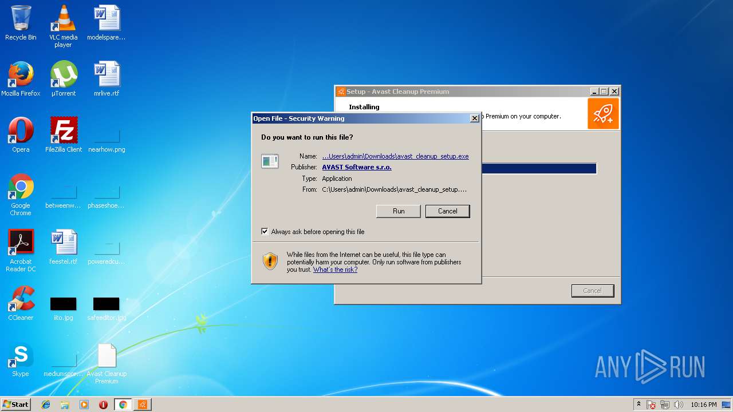Open the volume speaker tray icon

pyautogui.click(x=679, y=405)
